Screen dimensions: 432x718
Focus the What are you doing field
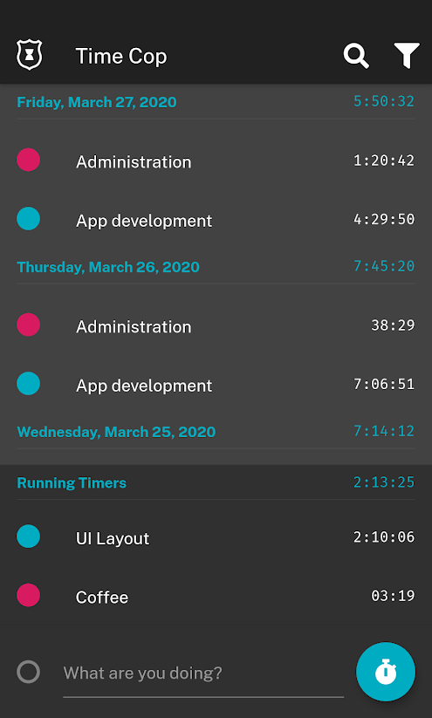203,674
